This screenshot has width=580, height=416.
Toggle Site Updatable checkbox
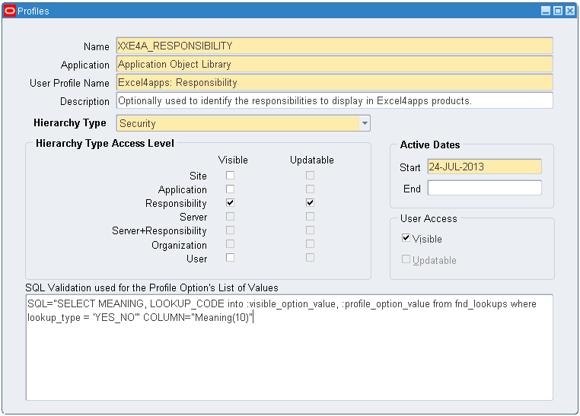click(x=310, y=175)
